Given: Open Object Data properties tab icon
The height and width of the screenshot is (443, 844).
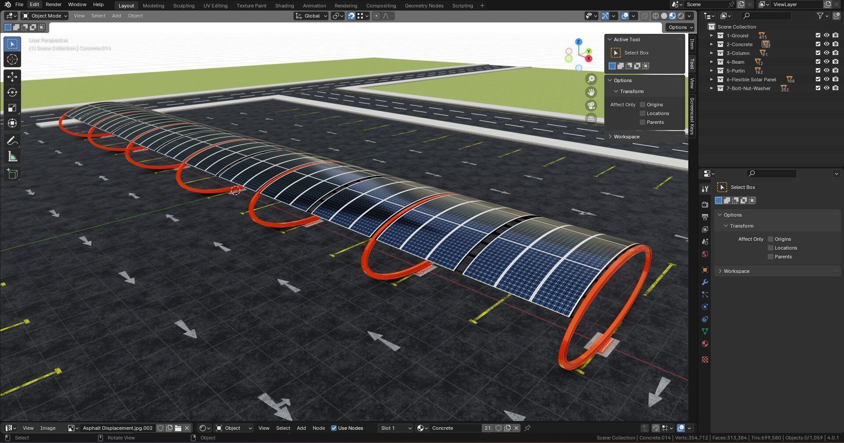Looking at the screenshot, I should point(705,331).
